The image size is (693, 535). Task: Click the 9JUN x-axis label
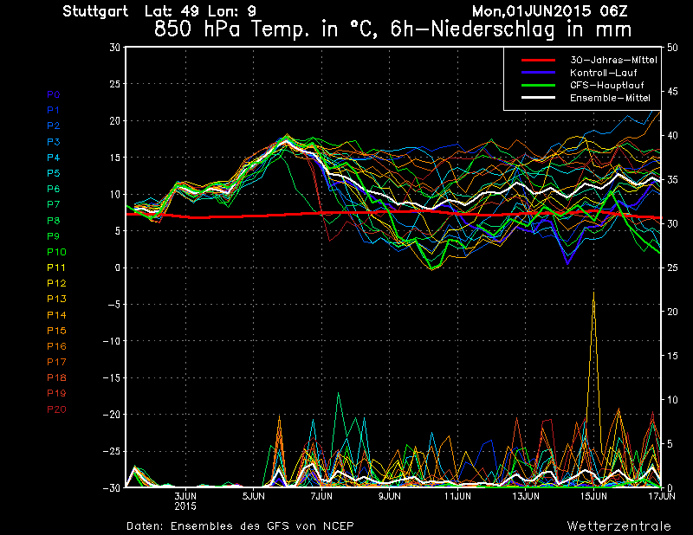coord(389,497)
